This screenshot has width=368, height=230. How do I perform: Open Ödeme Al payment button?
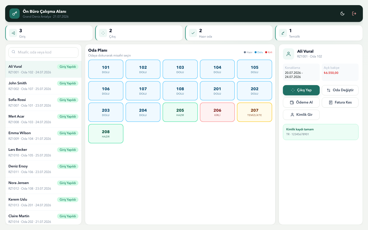(301, 102)
